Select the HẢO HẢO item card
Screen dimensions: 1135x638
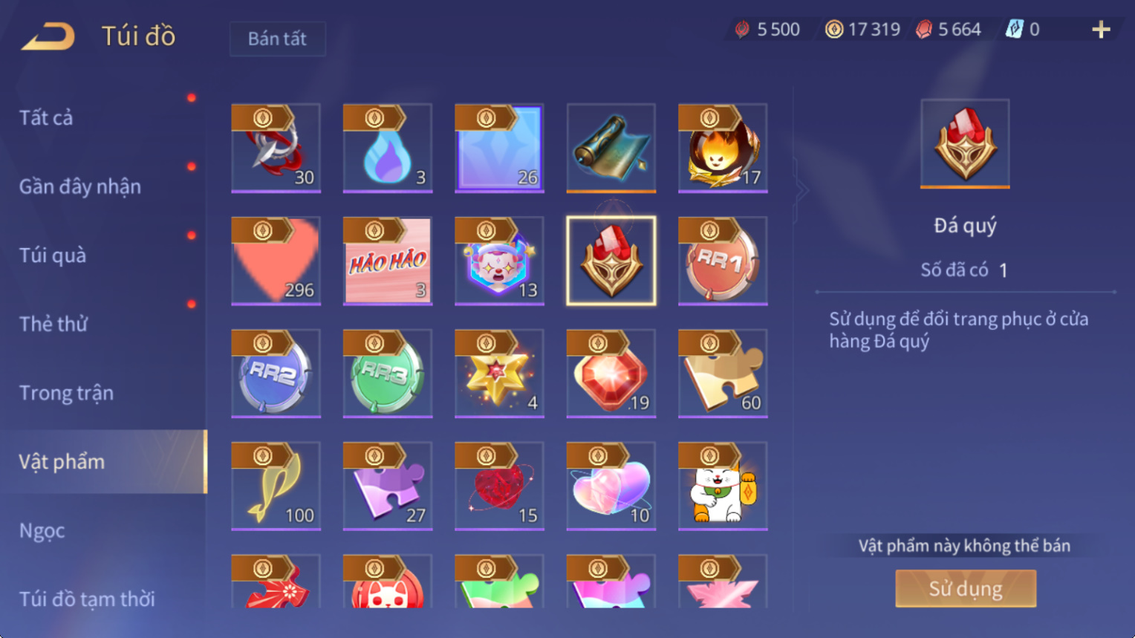pyautogui.click(x=387, y=261)
